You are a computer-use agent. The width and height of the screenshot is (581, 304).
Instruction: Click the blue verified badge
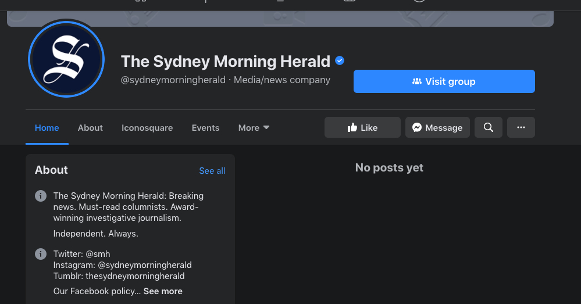coord(340,60)
